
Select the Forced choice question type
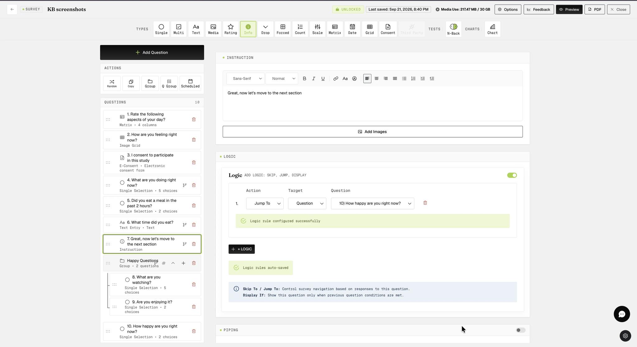283,29
